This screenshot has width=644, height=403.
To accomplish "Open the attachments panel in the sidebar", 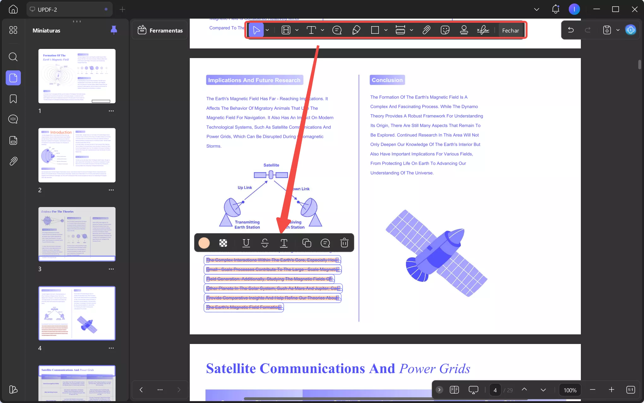I will coord(13,161).
